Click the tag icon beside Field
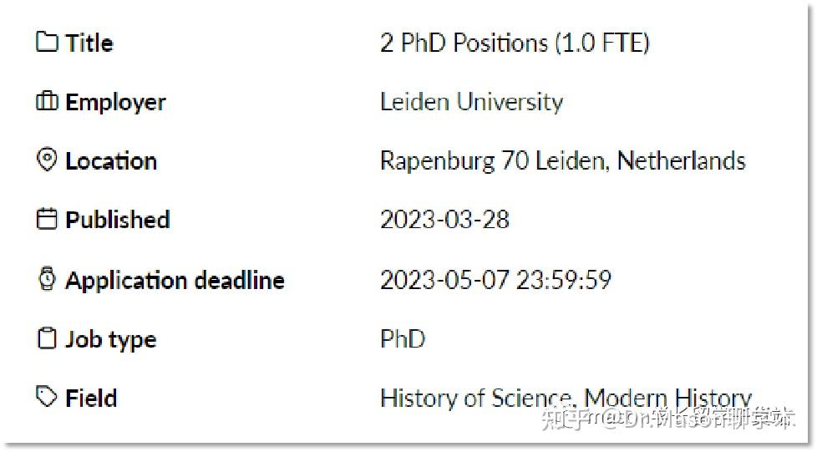The width and height of the screenshot is (817, 452). tap(47, 397)
